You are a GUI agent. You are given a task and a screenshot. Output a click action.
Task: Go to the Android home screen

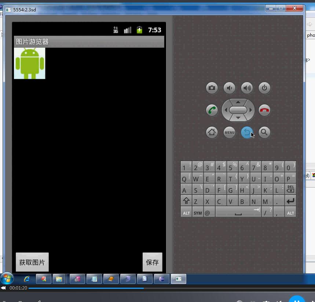[x=212, y=132]
